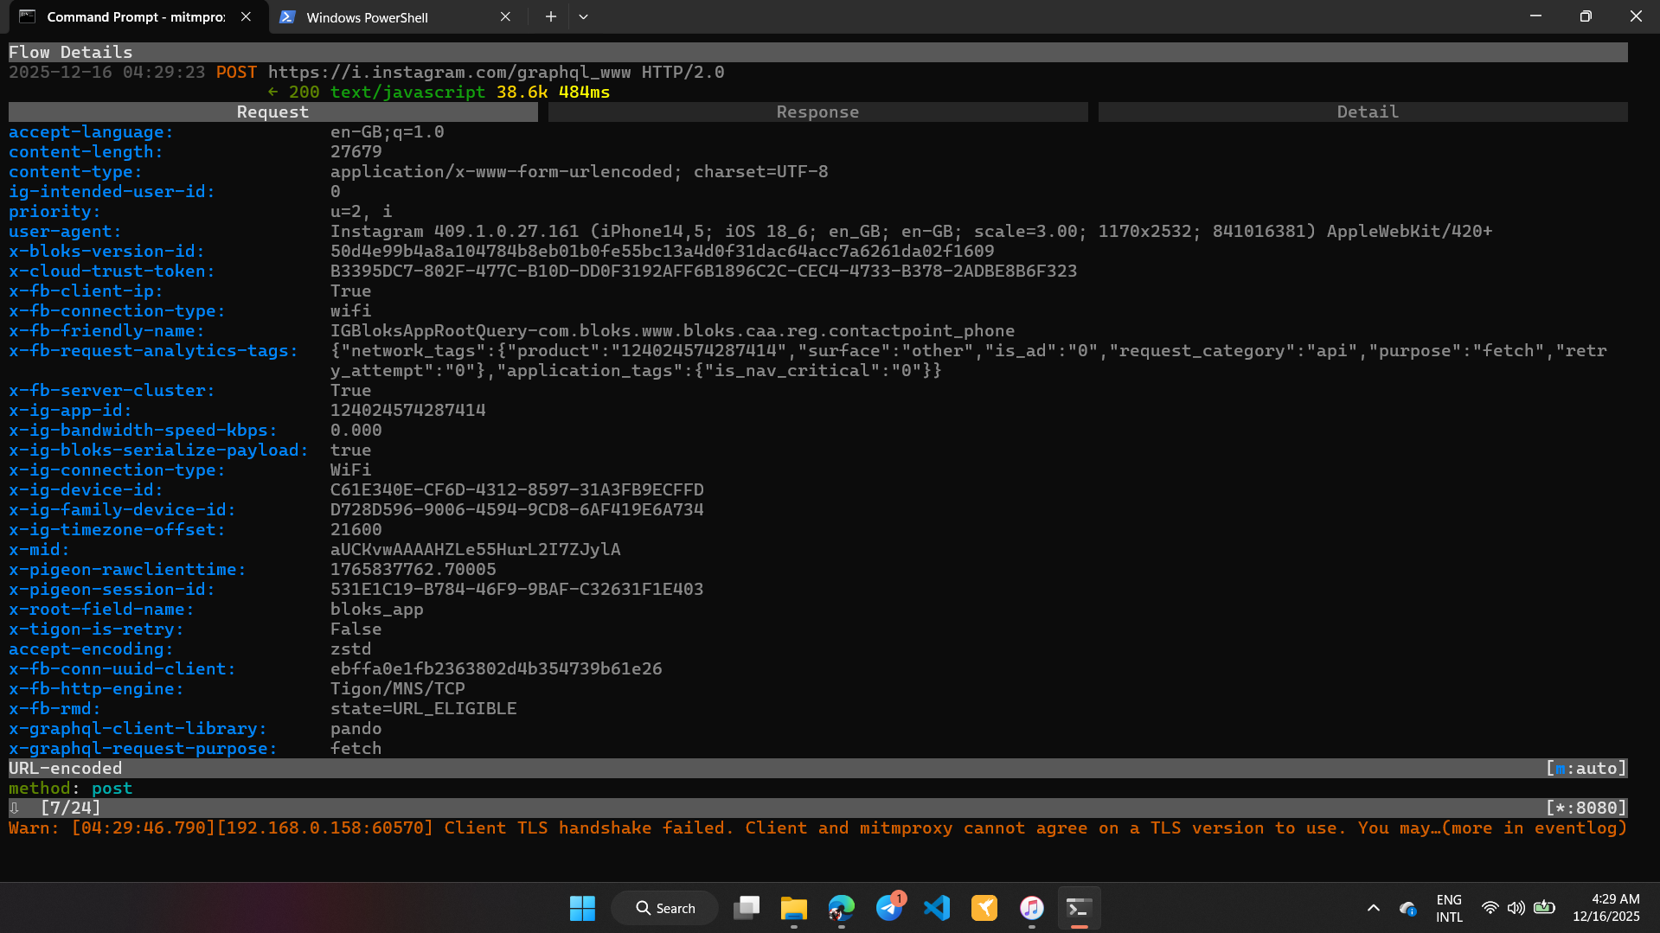The height and width of the screenshot is (933, 1660).
Task: Select the Command Prompt mitmproxy tab
Action: pos(136,17)
